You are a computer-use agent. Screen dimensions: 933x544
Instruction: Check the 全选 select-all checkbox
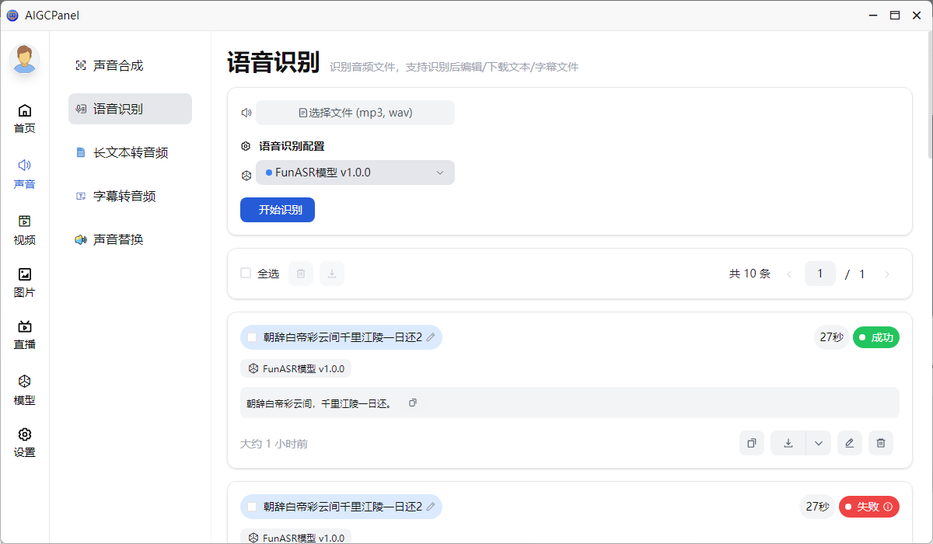(x=246, y=273)
